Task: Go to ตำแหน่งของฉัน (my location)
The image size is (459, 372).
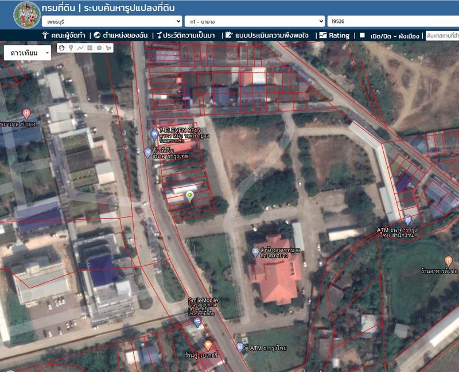Action: point(121,36)
